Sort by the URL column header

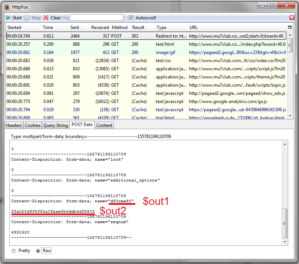tap(237, 28)
